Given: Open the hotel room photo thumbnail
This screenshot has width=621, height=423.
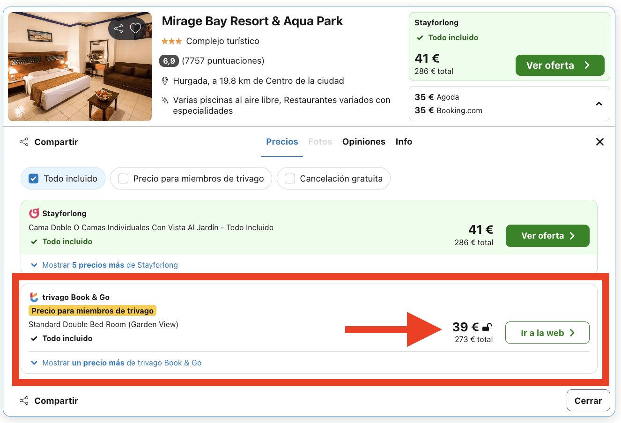Looking at the screenshot, I should (x=80, y=66).
